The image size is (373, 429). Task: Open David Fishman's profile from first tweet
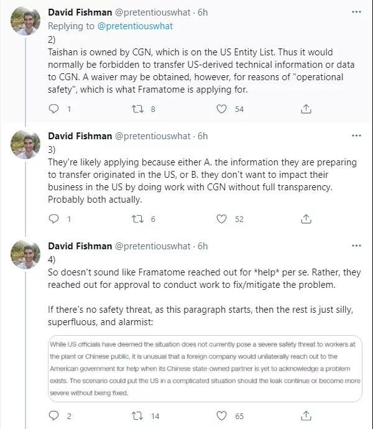click(80, 12)
